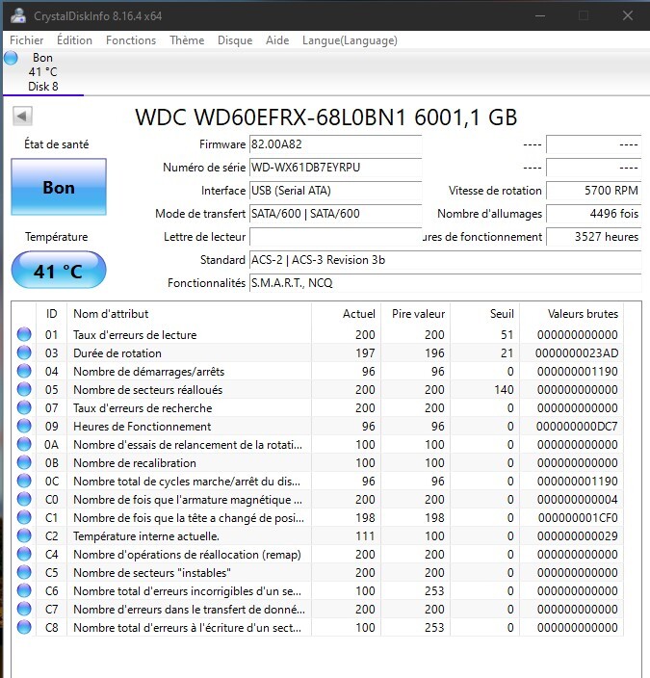Image resolution: width=650 pixels, height=678 pixels.
Task: Select the Disk 8 tab
Action: tap(42, 72)
